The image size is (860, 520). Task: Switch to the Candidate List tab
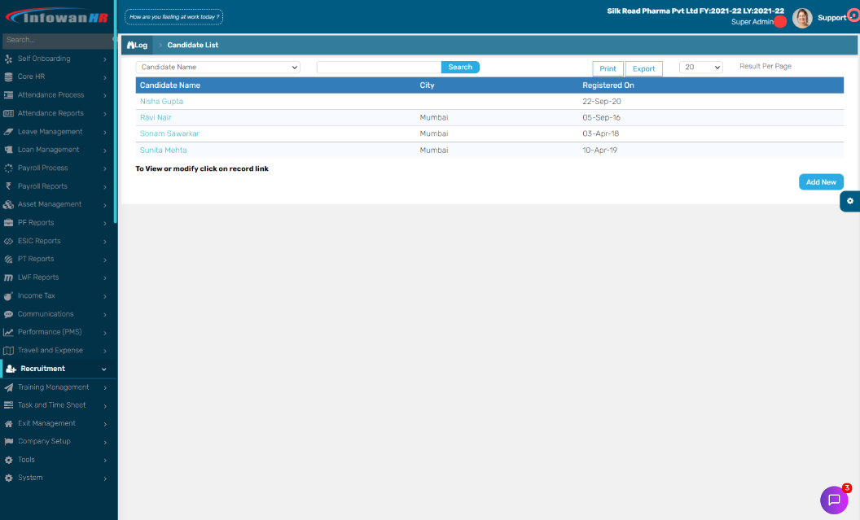(x=192, y=45)
